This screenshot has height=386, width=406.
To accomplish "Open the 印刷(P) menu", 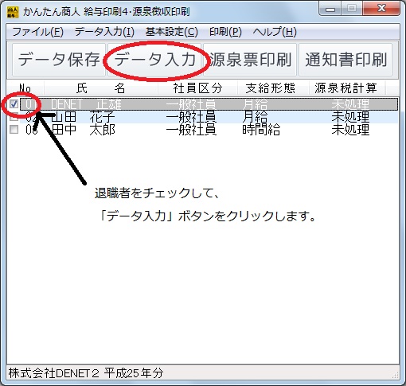I will pos(225,32).
